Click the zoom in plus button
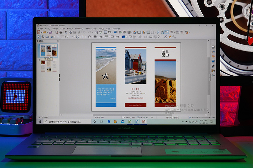The width and height of the screenshot is (253, 168). (x=209, y=118)
